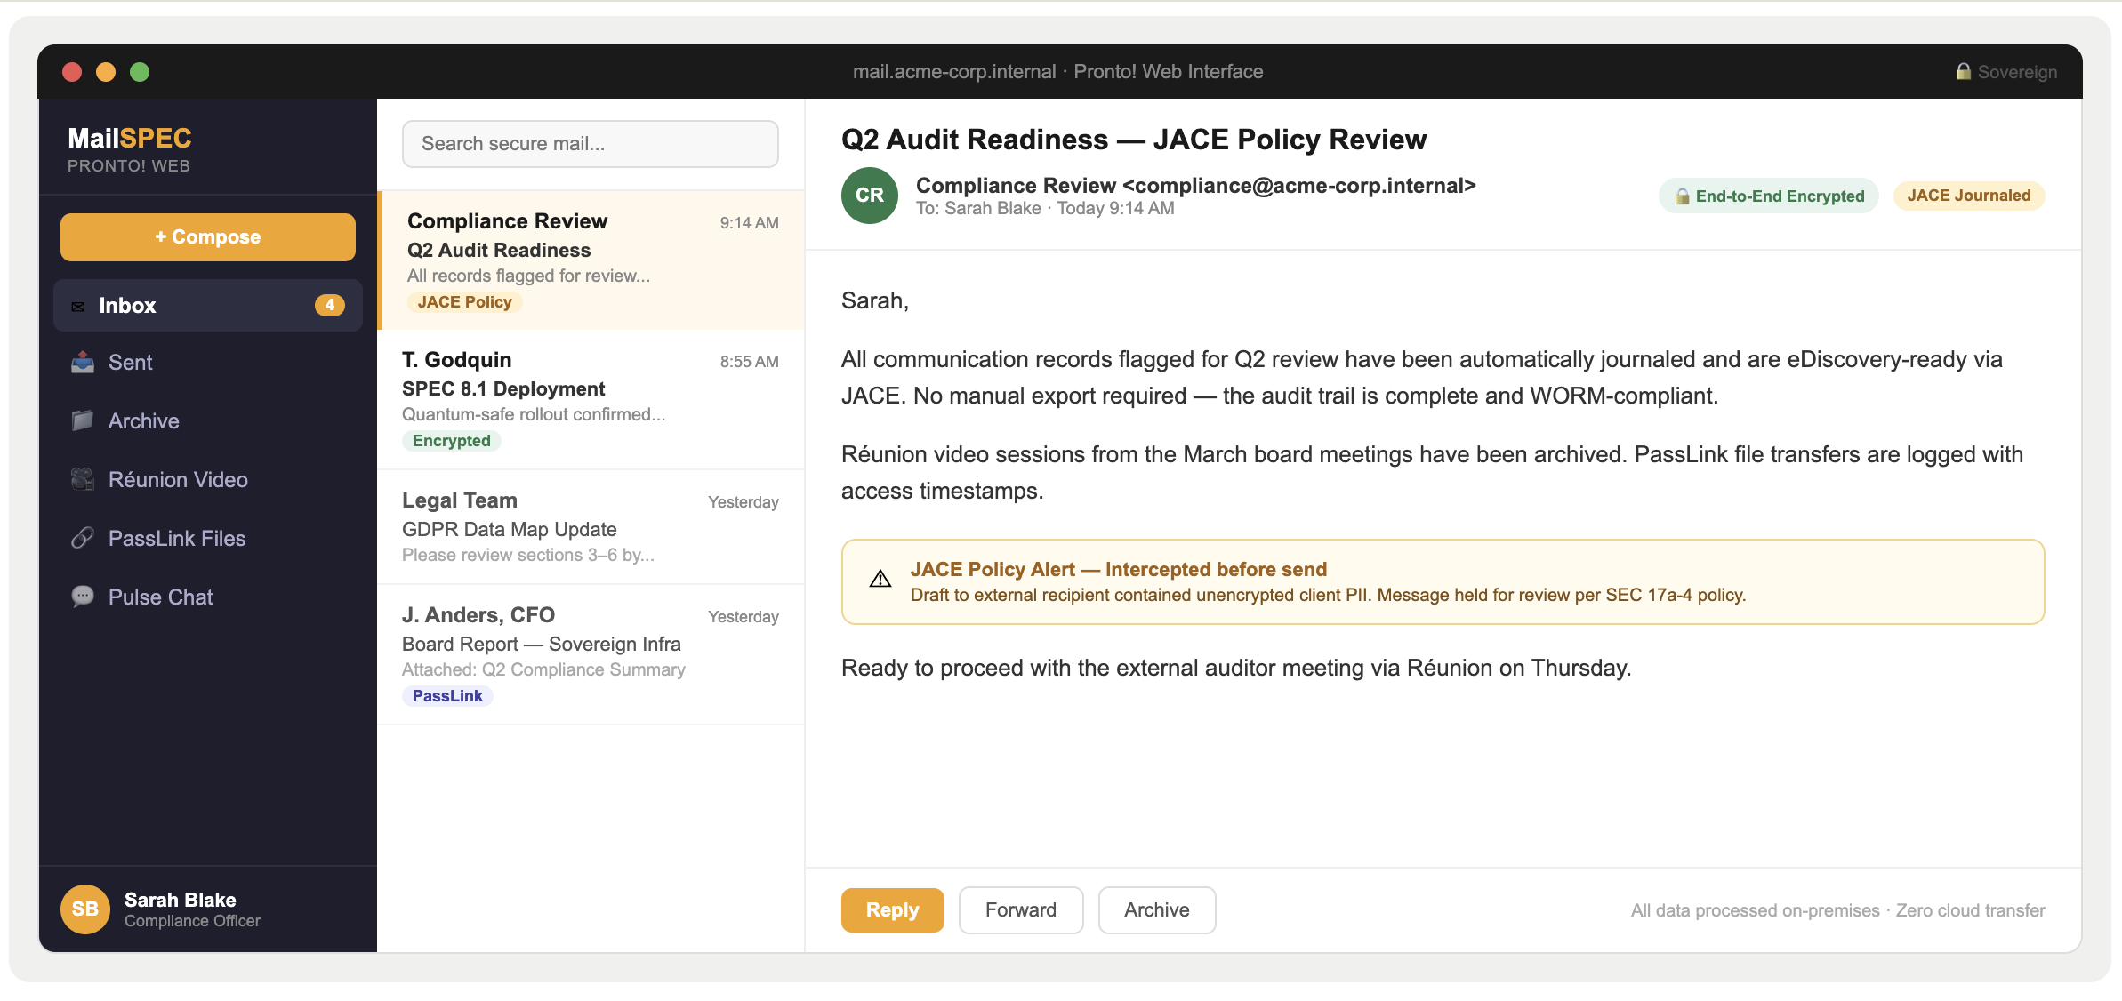Open Pulse Chat section
This screenshot has width=2122, height=1001.
(208, 597)
